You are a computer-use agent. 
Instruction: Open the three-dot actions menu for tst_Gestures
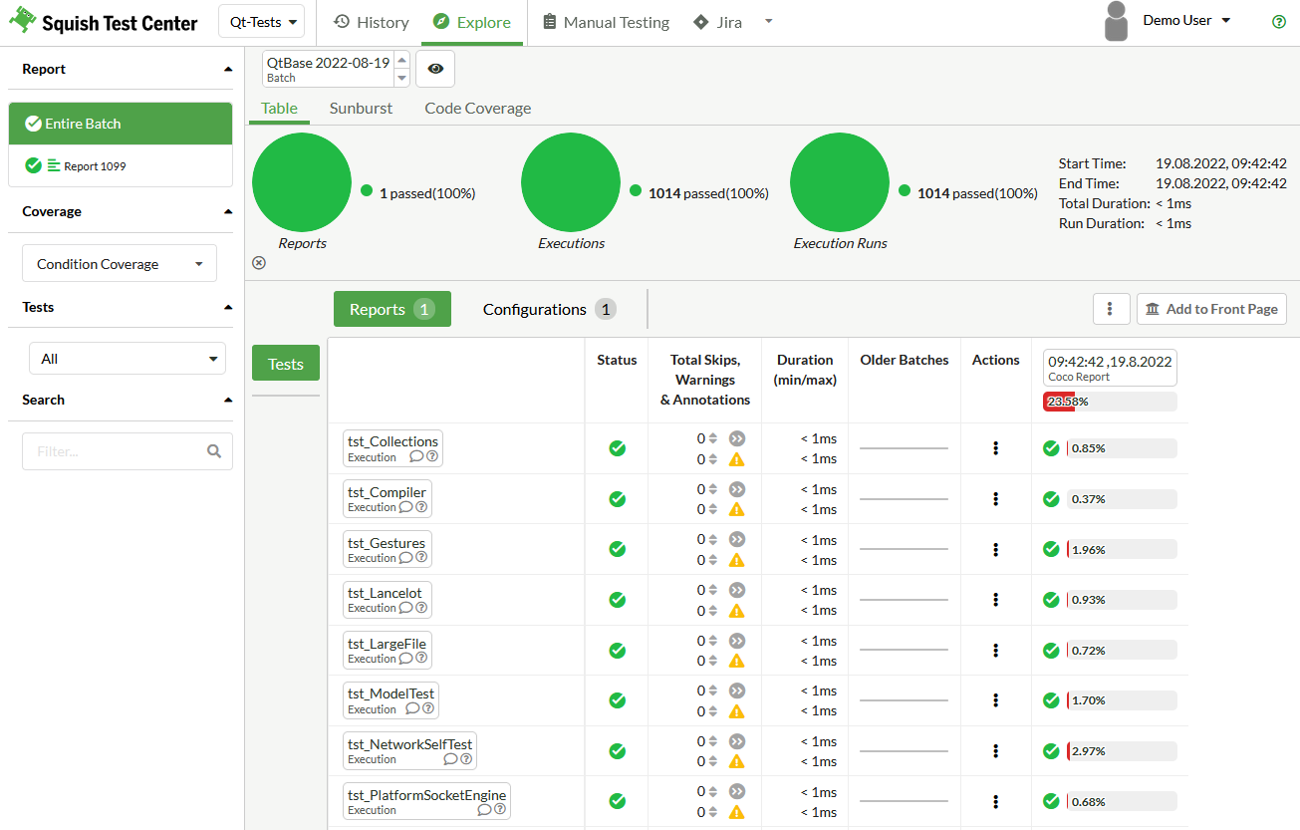[995, 549]
